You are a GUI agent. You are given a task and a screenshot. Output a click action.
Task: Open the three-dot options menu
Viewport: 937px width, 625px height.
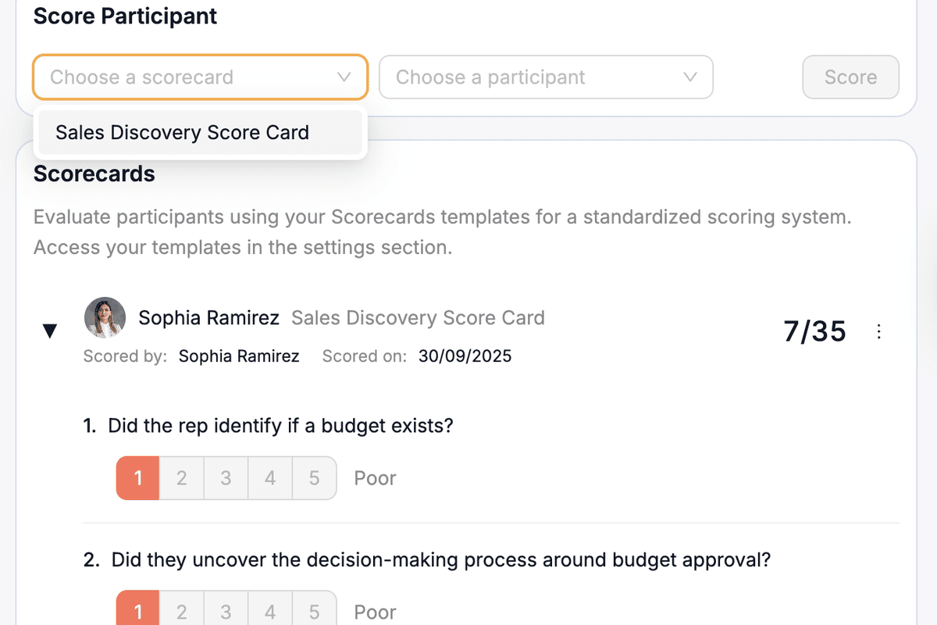[879, 331]
